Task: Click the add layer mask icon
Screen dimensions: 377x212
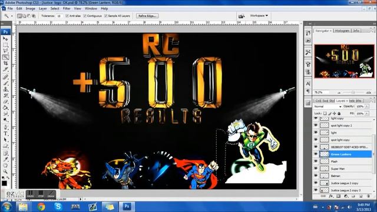Action: point(338,196)
